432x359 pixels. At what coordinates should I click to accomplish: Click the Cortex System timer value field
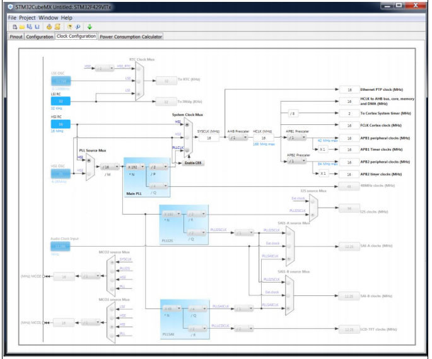click(349, 114)
